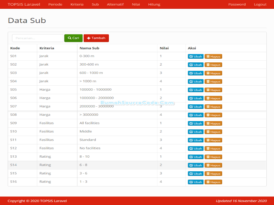Click the green Cari search button
Image resolution: width=274 pixels, height=205 pixels.
(73, 38)
